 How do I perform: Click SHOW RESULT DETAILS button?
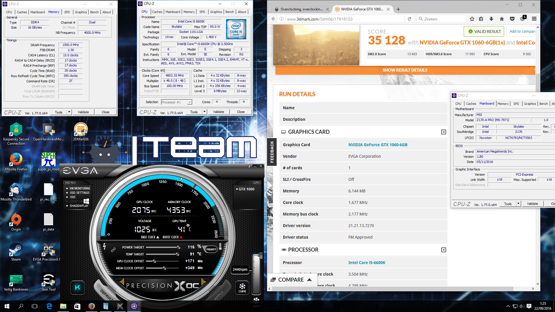tap(405, 70)
